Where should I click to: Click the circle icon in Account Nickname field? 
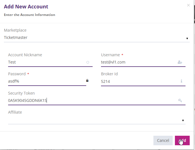[x=88, y=62]
